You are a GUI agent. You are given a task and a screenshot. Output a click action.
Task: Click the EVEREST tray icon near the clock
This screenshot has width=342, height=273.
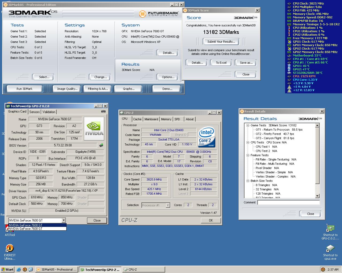[323, 270]
